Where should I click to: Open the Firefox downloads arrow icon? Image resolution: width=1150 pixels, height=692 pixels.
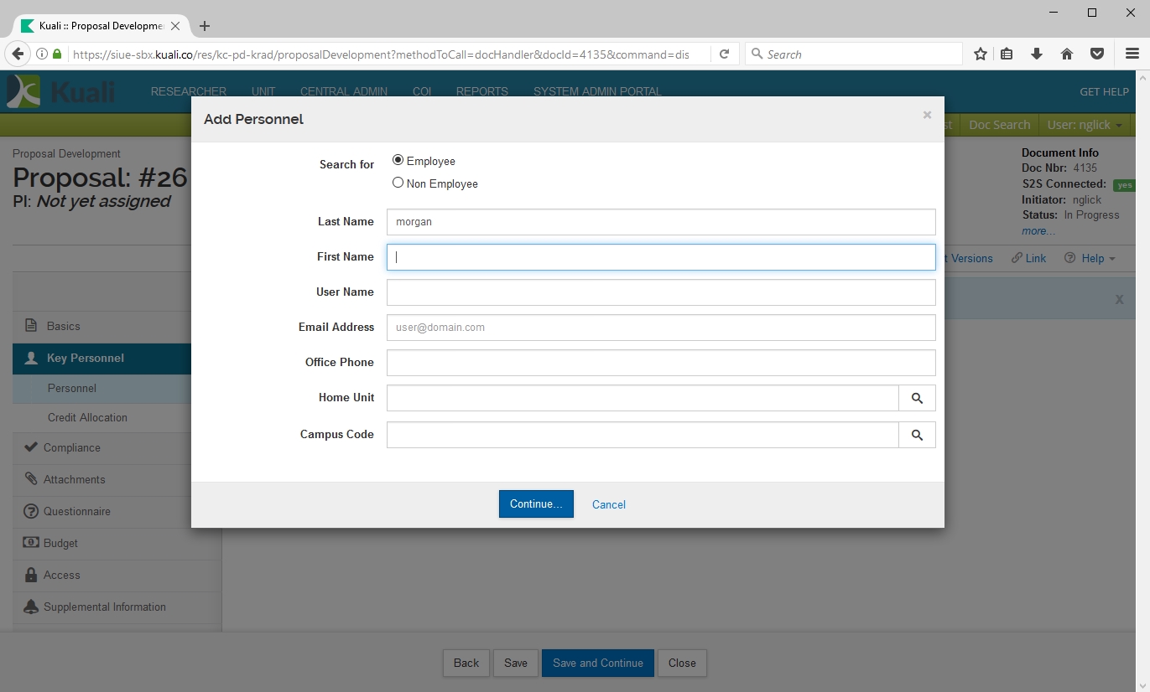pos(1037,54)
